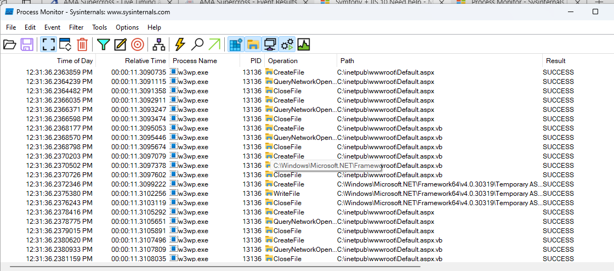Click QueryNetworkOpen icon at 12:31:36.2366371 PM

269,109
